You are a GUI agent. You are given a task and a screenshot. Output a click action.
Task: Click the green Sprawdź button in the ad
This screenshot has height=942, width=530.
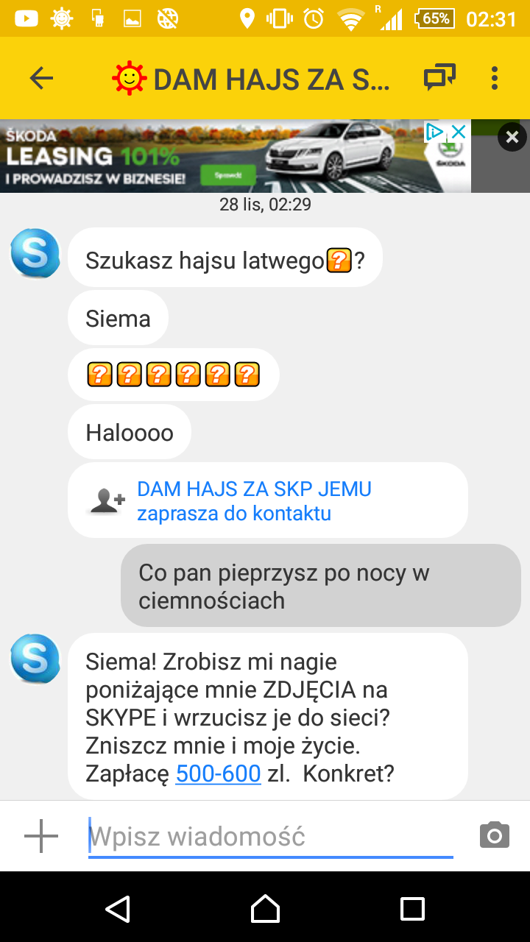click(233, 176)
